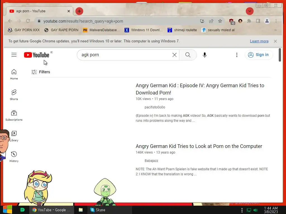Open History in YouTube sidebar

tap(14, 157)
